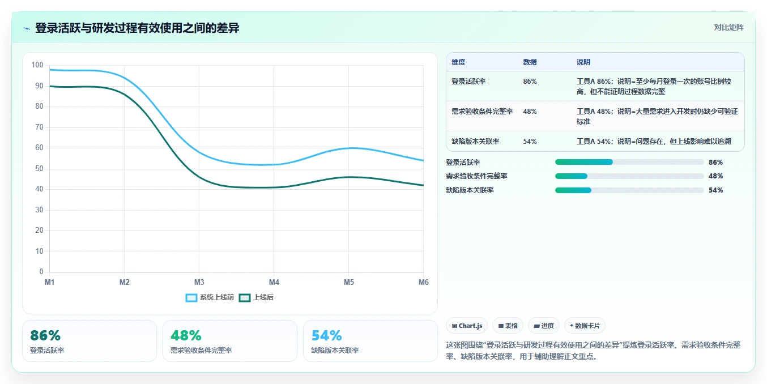Image resolution: width=767 pixels, height=384 pixels.
Task: Click the 登录活跃率 progress bar
Action: [629, 162]
